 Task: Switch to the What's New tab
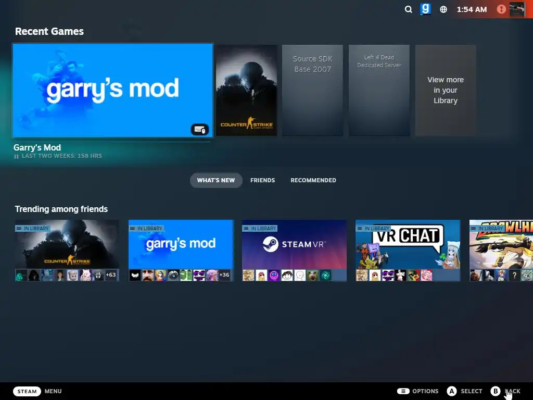[x=216, y=180]
